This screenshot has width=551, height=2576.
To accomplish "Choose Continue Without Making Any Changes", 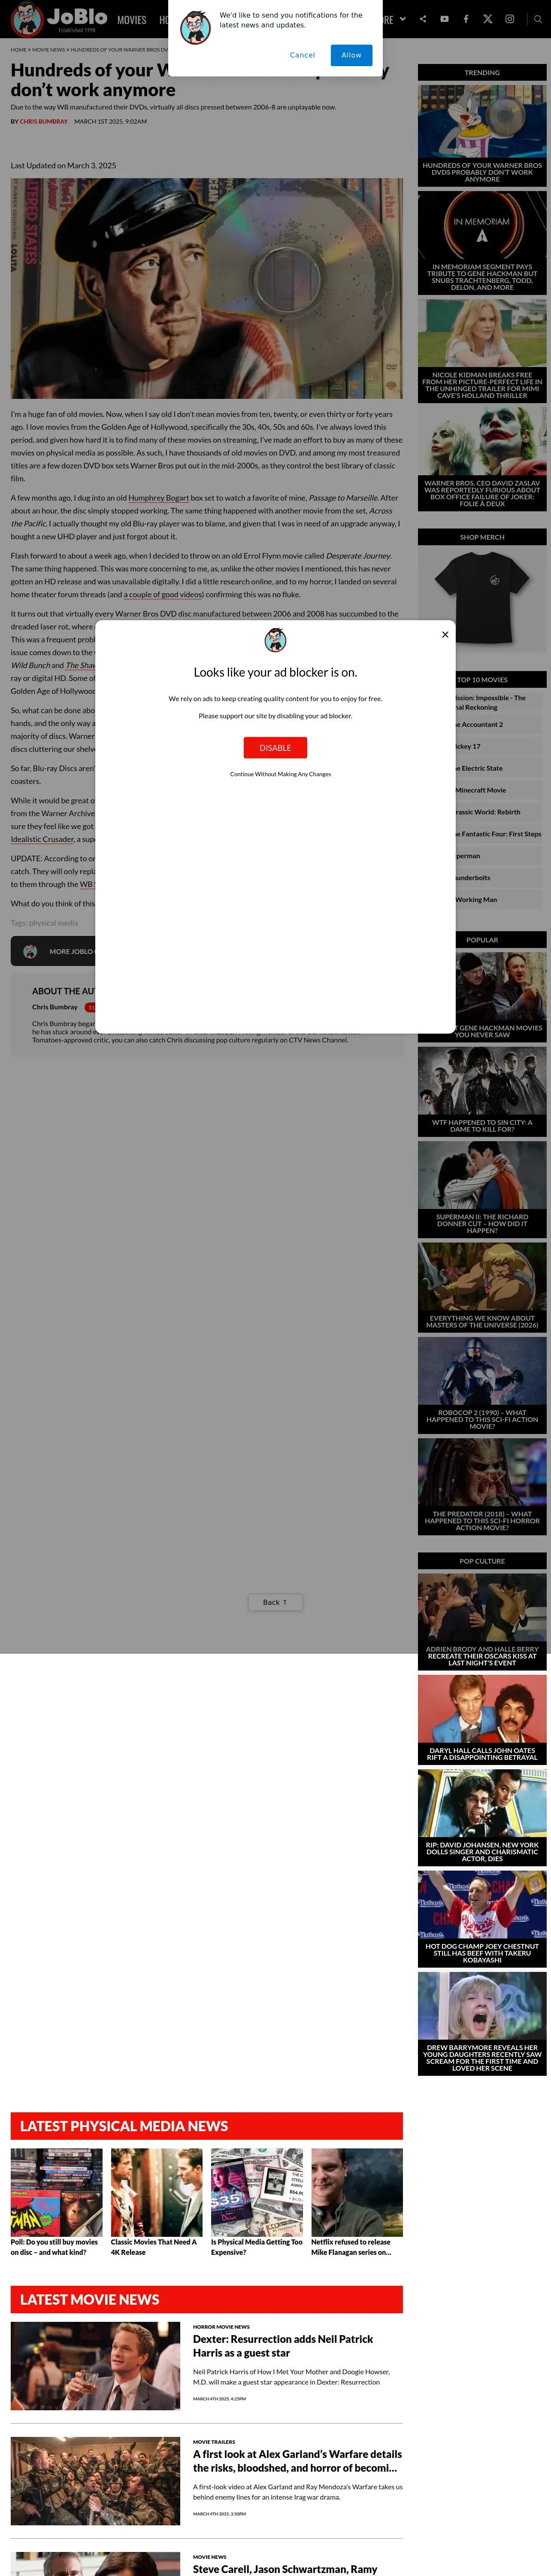I will point(280,774).
